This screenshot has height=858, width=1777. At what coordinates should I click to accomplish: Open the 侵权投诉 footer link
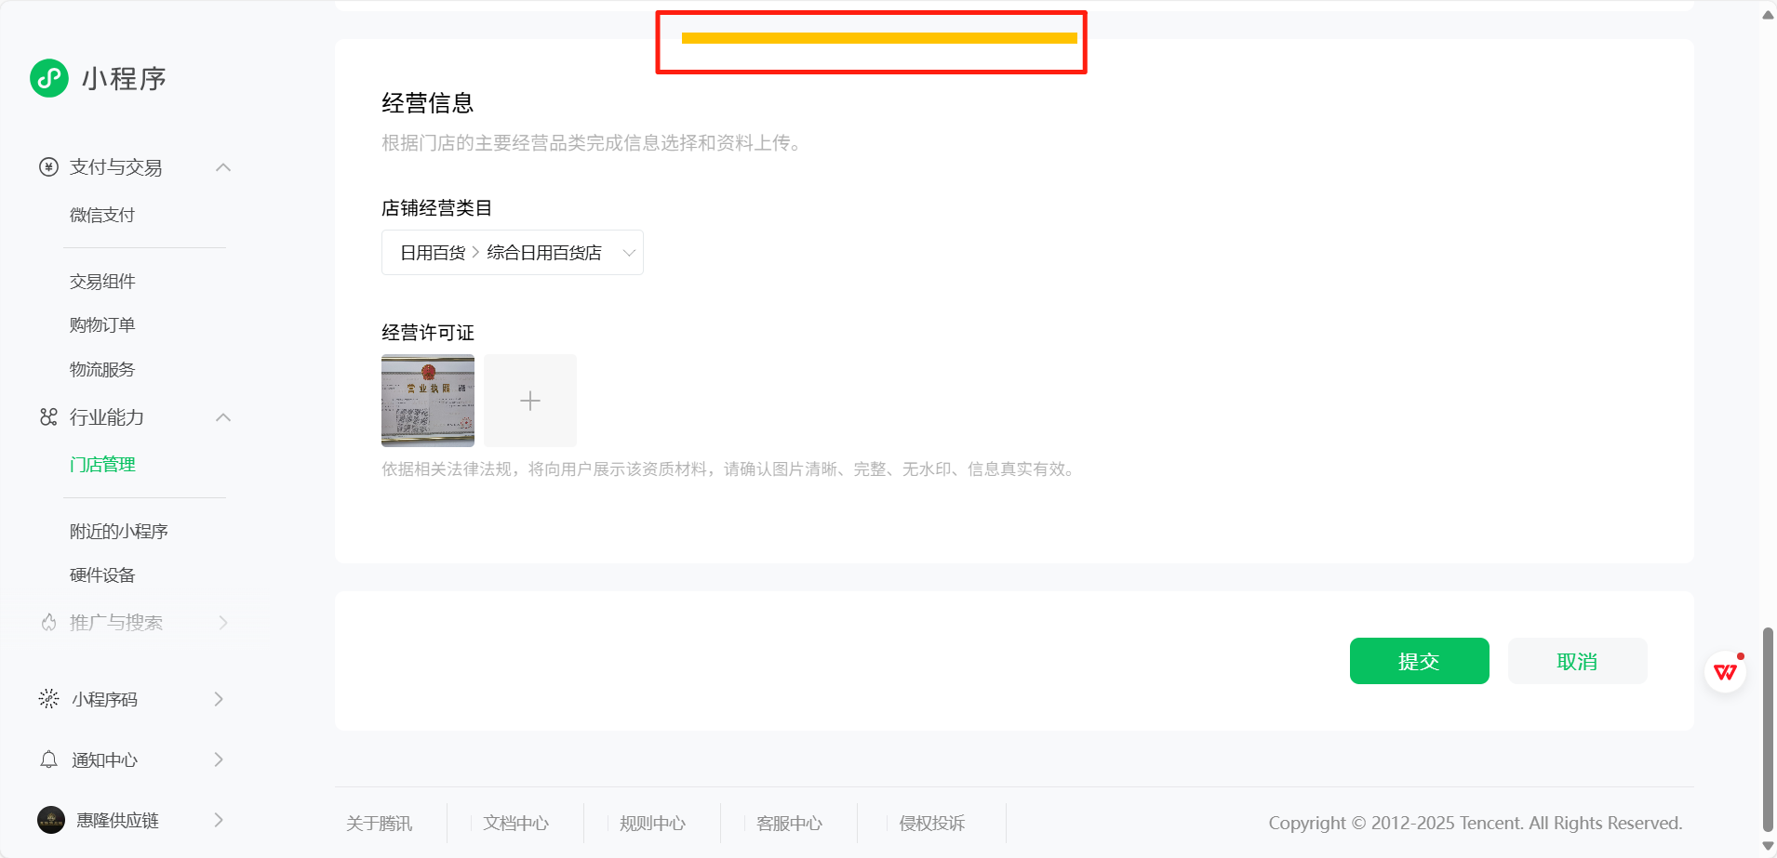[932, 824]
